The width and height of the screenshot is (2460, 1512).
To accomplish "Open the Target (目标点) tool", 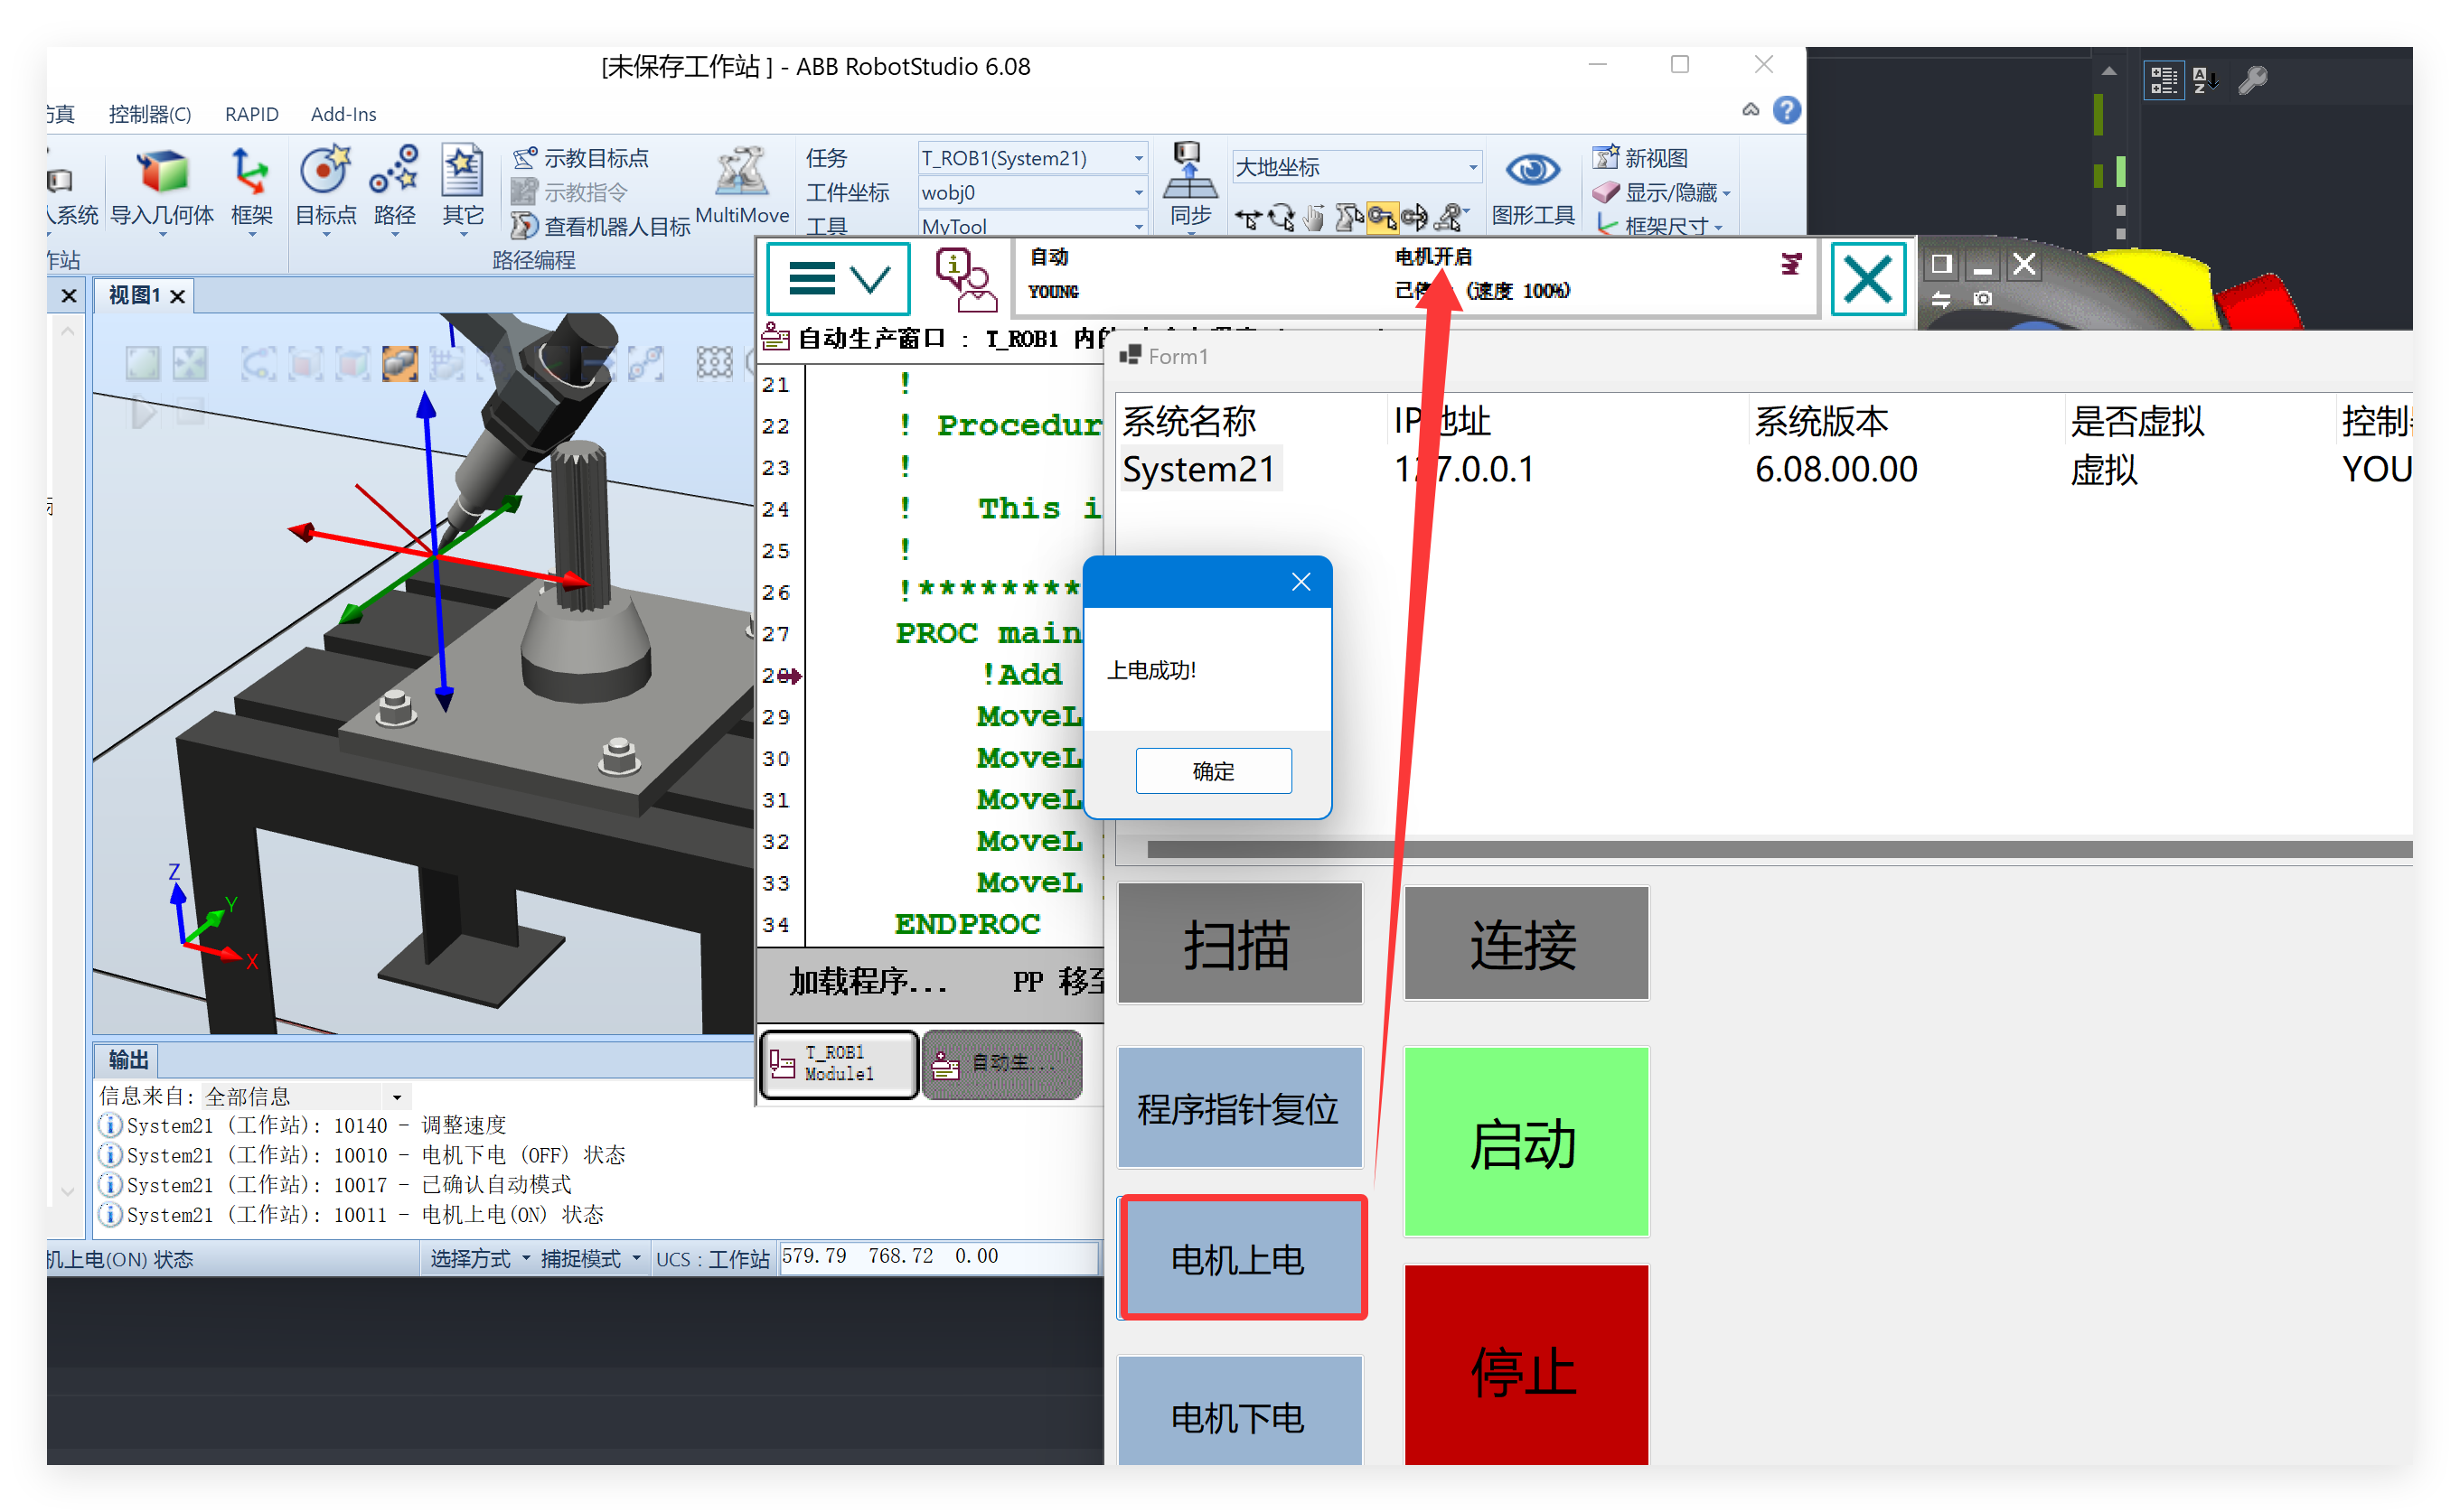I will (x=325, y=187).
